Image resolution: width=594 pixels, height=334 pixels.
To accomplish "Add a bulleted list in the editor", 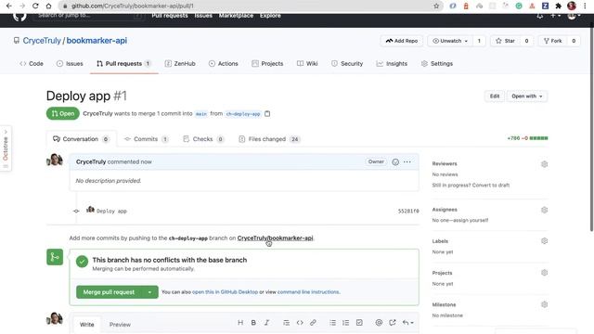I will pyautogui.click(x=332, y=323).
